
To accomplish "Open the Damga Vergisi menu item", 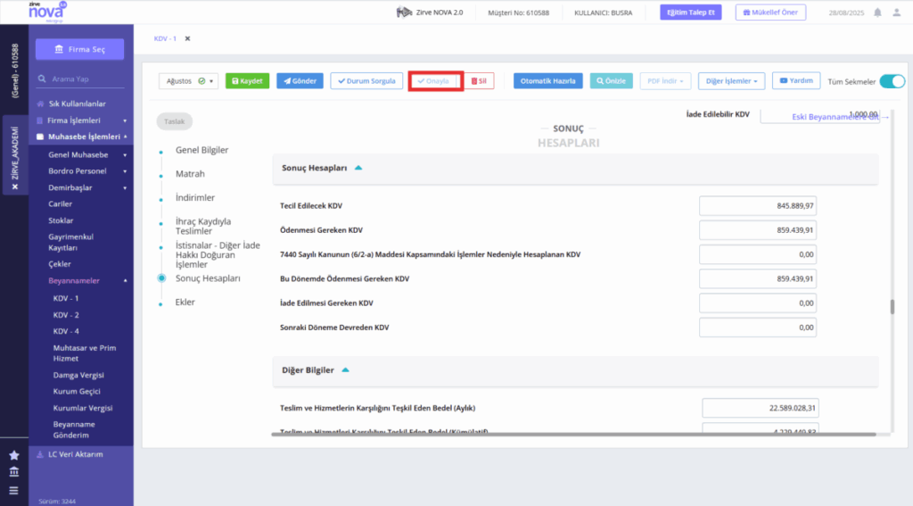I will point(78,375).
